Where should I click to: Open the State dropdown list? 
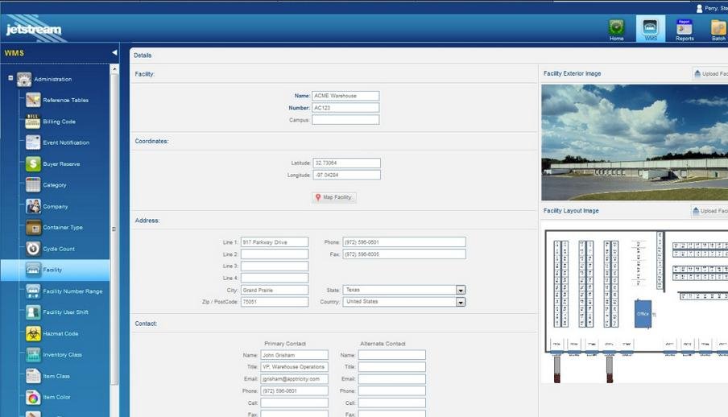461,290
